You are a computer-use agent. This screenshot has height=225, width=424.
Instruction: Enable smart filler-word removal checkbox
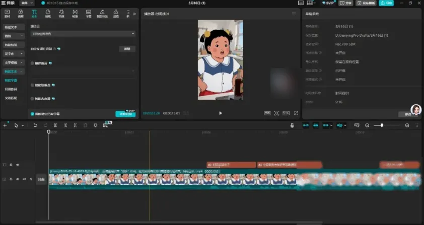pyautogui.click(x=32, y=99)
